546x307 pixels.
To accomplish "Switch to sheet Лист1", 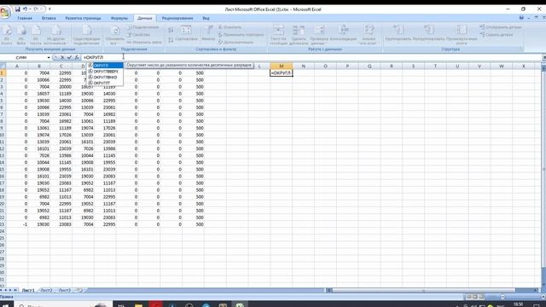I will 28,290.
